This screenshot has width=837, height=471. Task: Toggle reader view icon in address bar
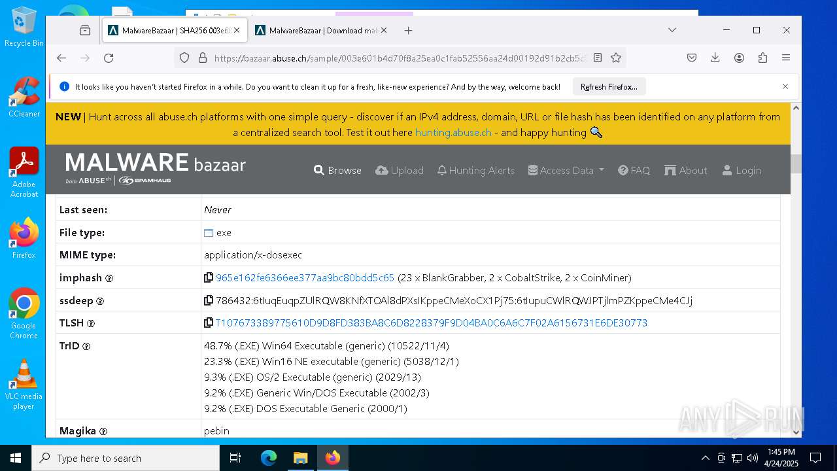pyautogui.click(x=597, y=58)
